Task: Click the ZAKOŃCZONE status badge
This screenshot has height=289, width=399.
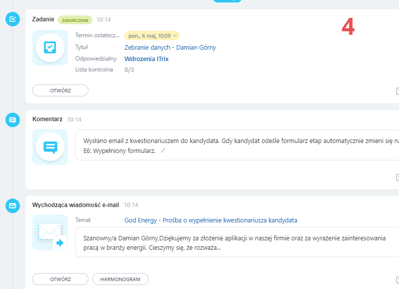Action: click(x=75, y=20)
